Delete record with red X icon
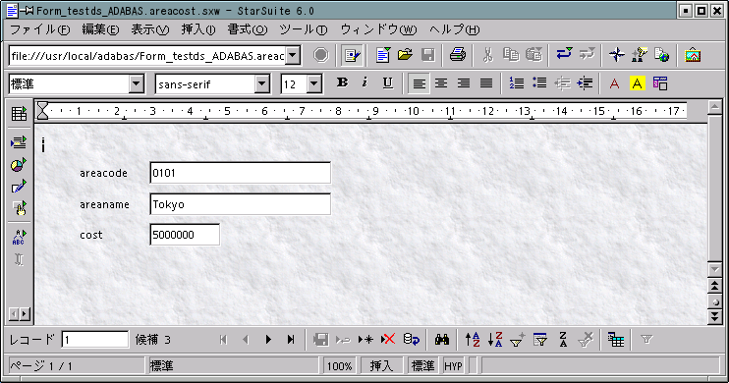Screen dimensions: 729x383 pos(388,340)
